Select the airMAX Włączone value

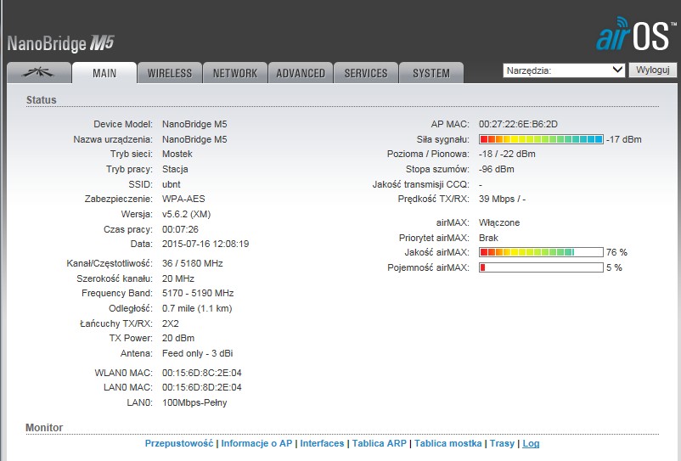pos(499,222)
